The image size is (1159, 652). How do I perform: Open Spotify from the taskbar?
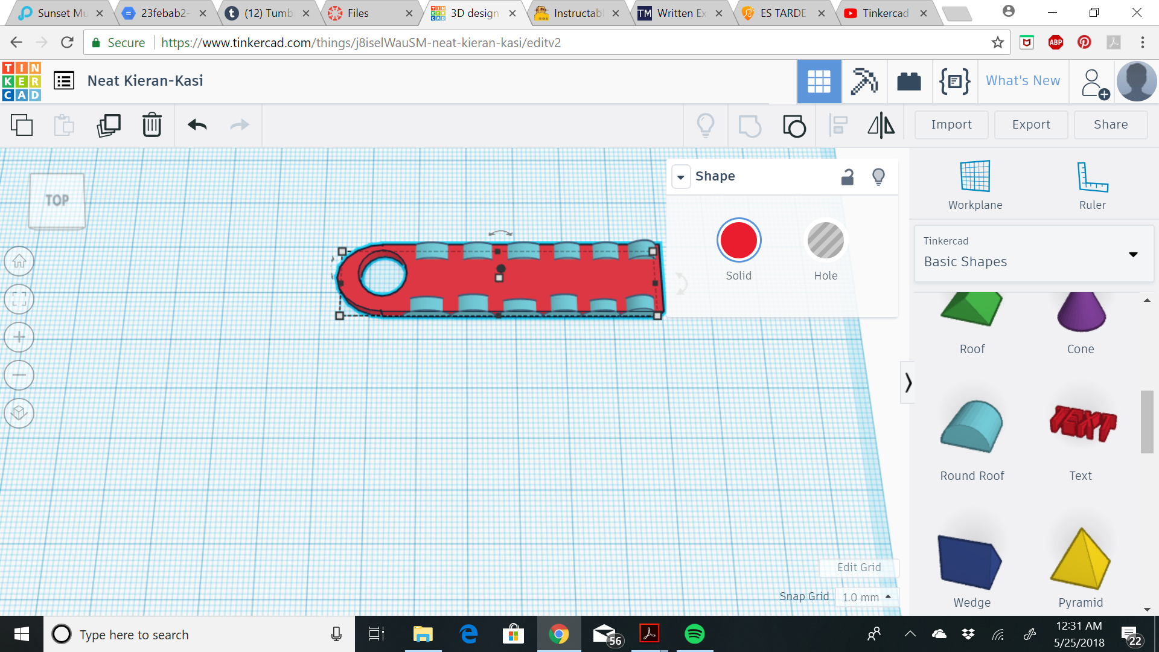click(694, 634)
